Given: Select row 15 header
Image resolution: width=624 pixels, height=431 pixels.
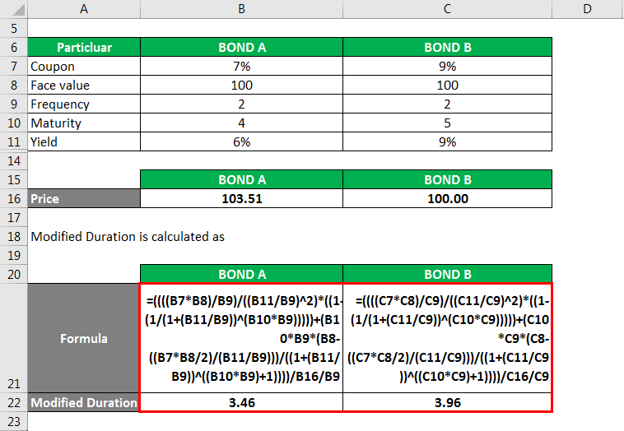Looking at the screenshot, I should click(13, 179).
